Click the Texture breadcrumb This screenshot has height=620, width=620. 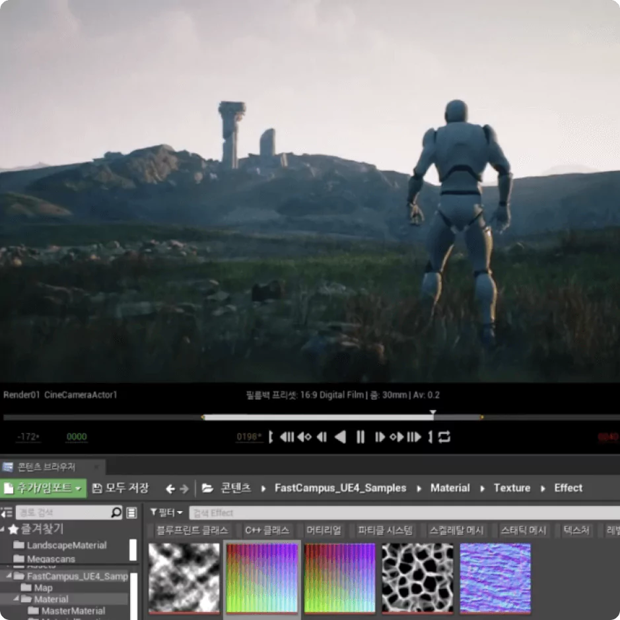(x=512, y=488)
